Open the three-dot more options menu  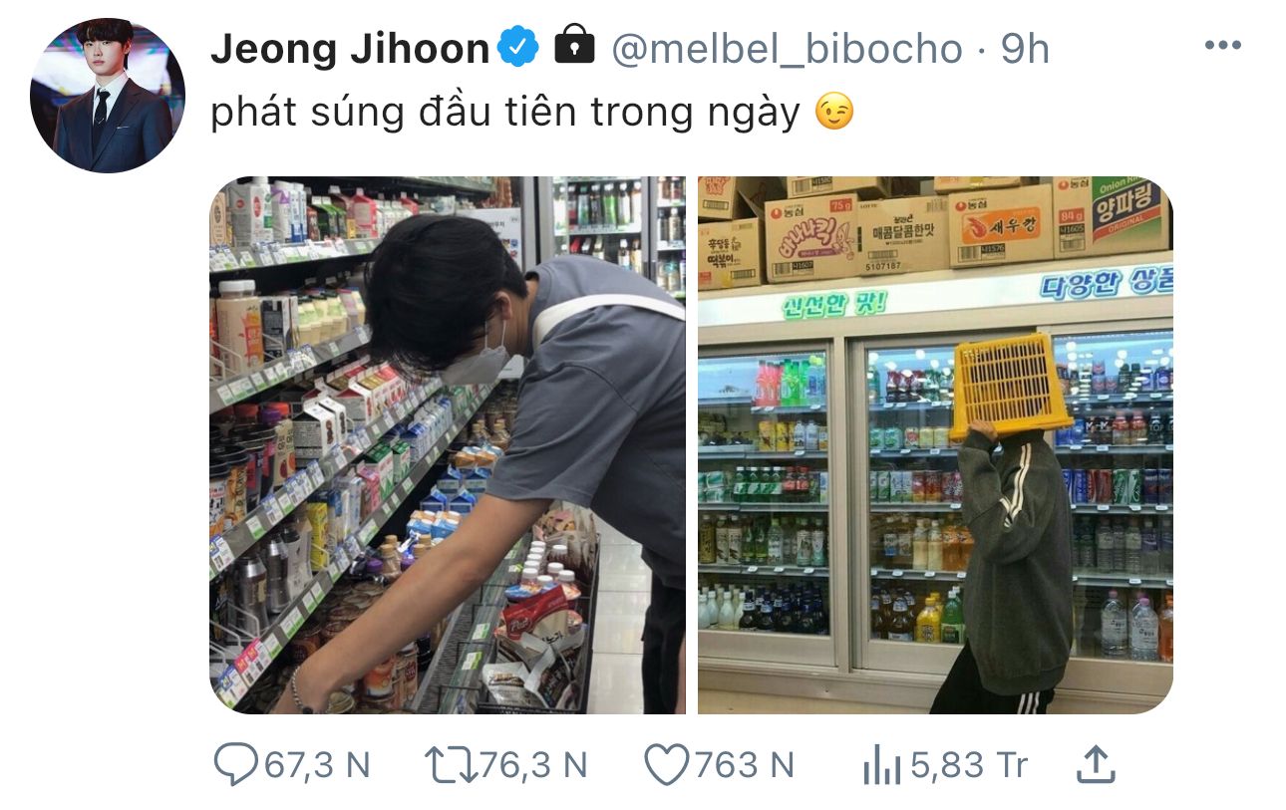pyautogui.click(x=1222, y=46)
